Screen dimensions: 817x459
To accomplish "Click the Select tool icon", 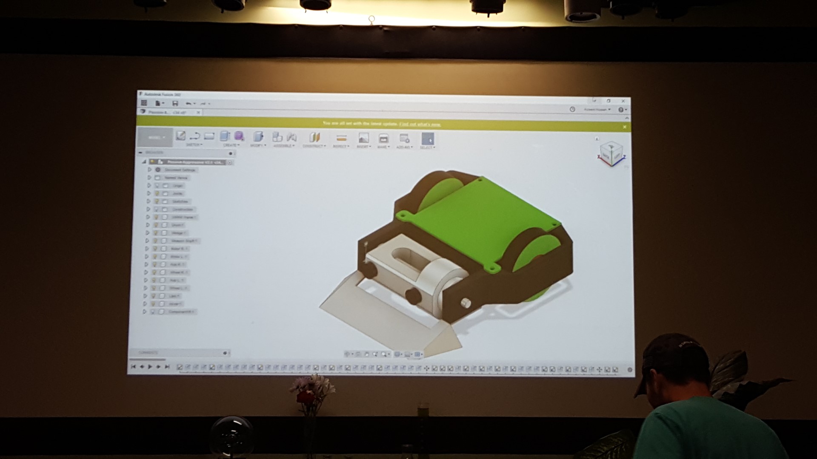I will tap(427, 139).
